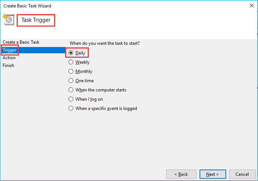Click the Daily option label text

tap(80, 53)
